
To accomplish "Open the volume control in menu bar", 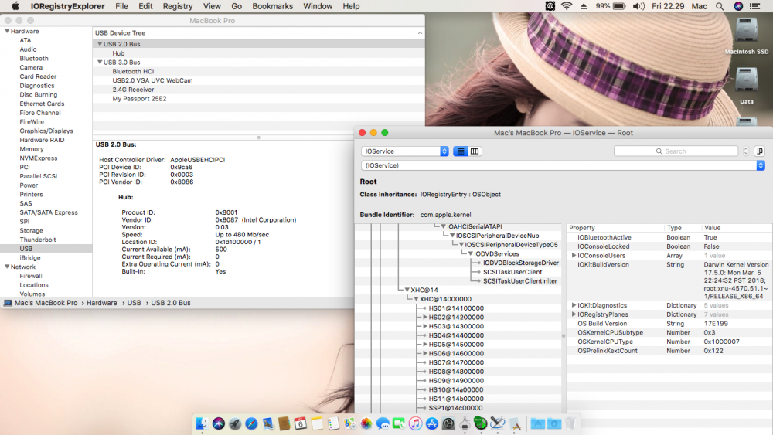I will 638,6.
